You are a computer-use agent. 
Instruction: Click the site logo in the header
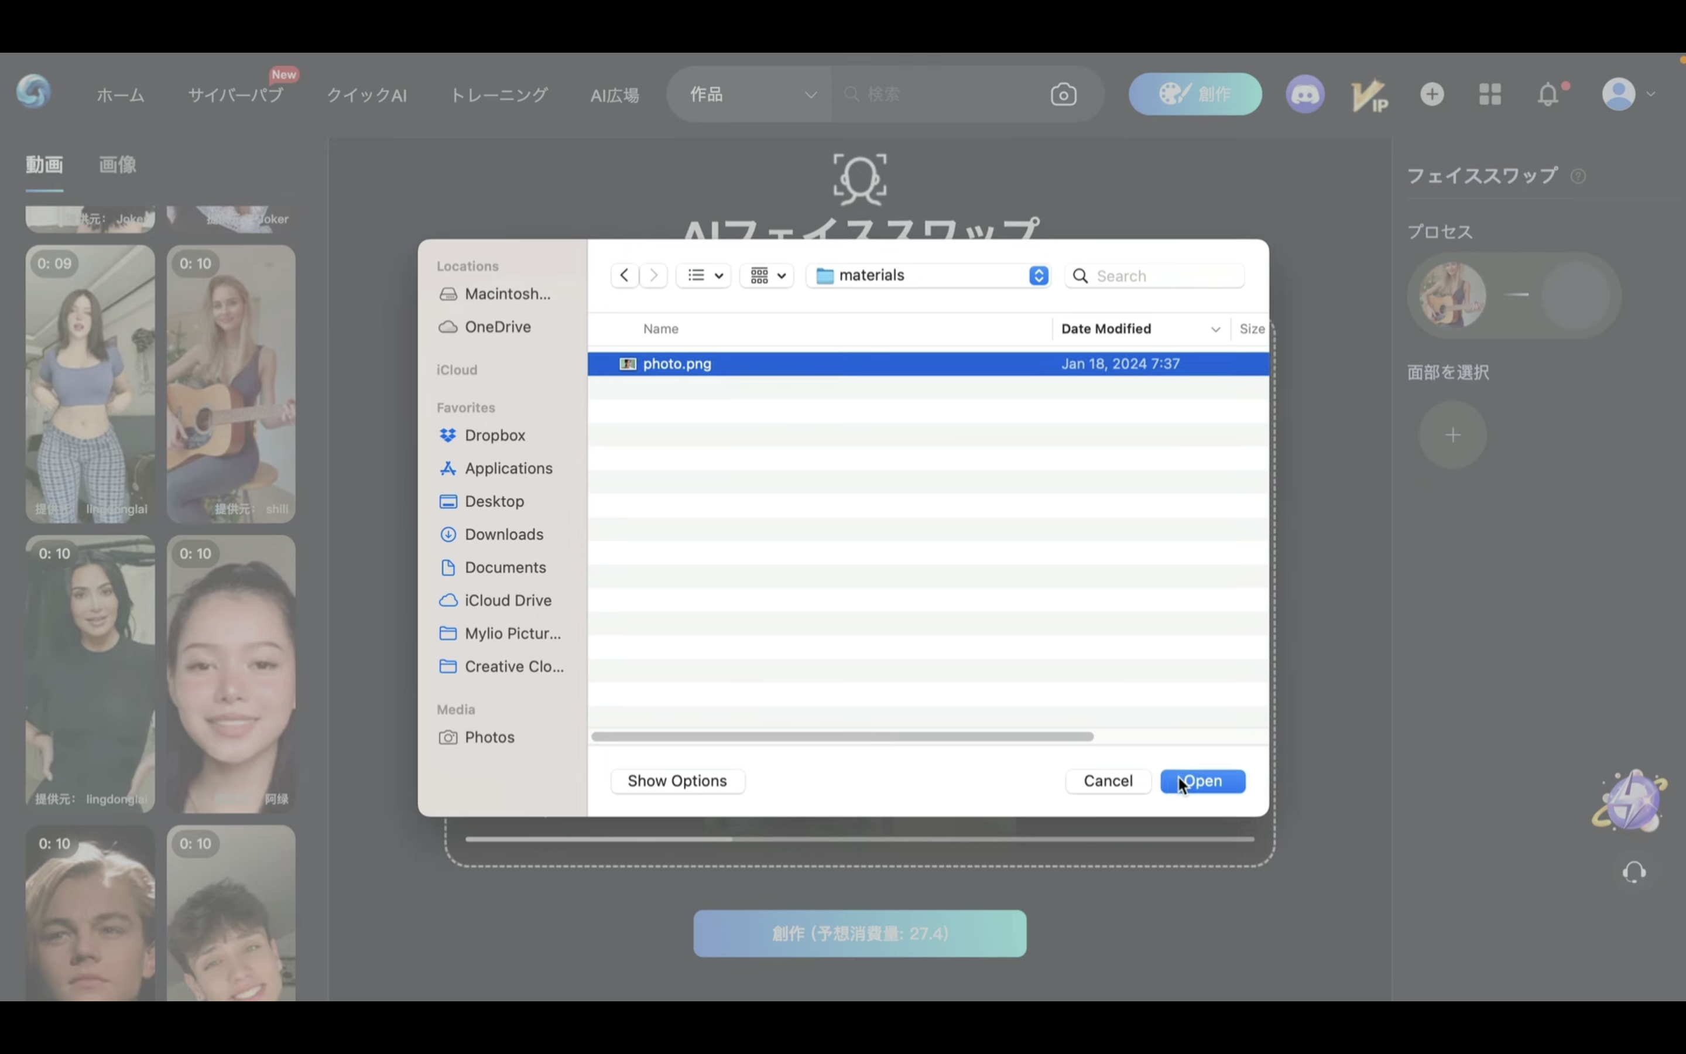tap(34, 92)
